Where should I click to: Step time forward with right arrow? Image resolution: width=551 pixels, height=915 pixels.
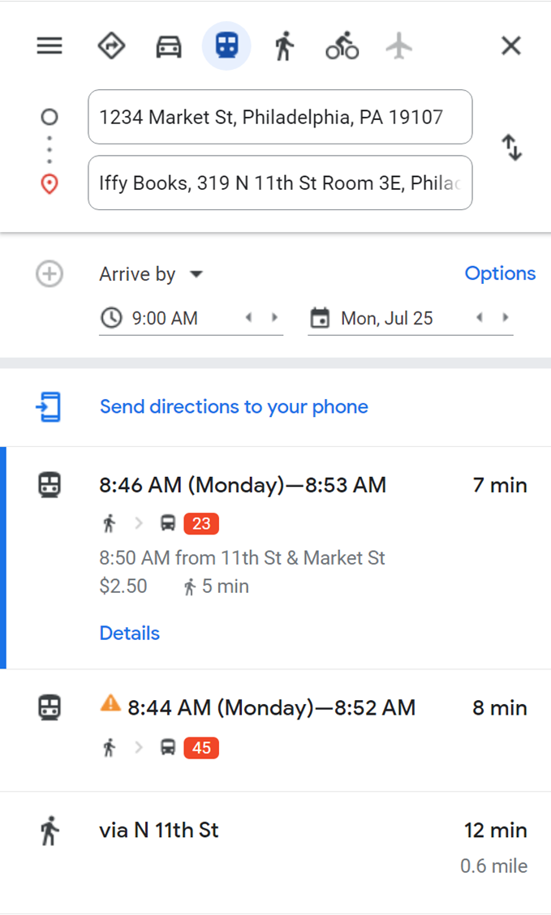click(x=274, y=318)
